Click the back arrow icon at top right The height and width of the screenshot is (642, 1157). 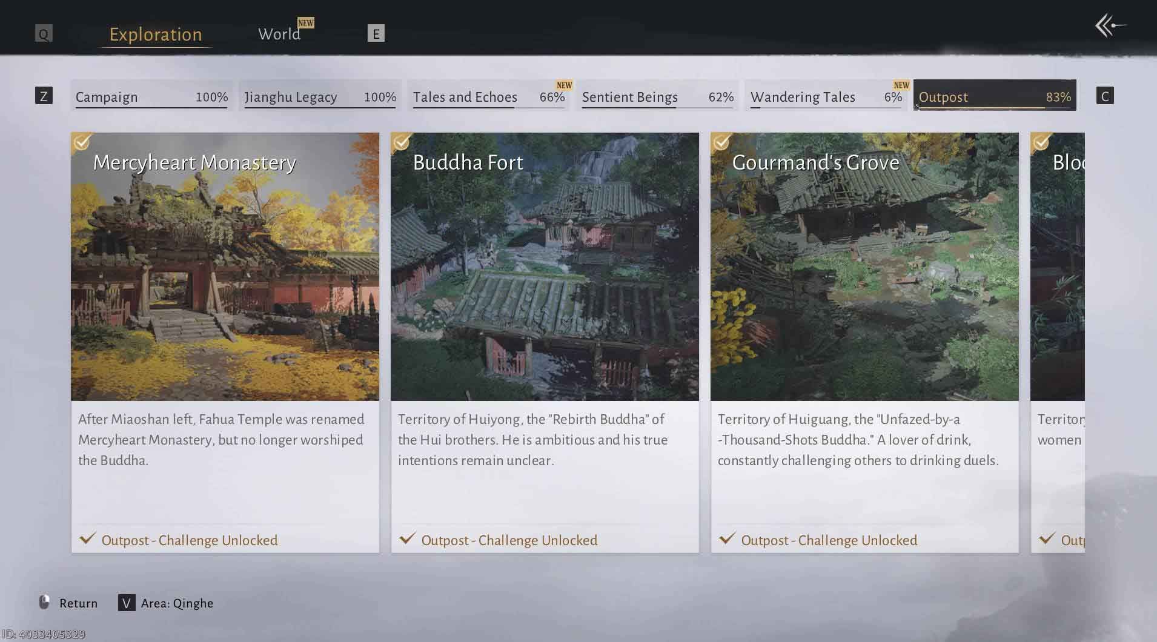tap(1110, 25)
